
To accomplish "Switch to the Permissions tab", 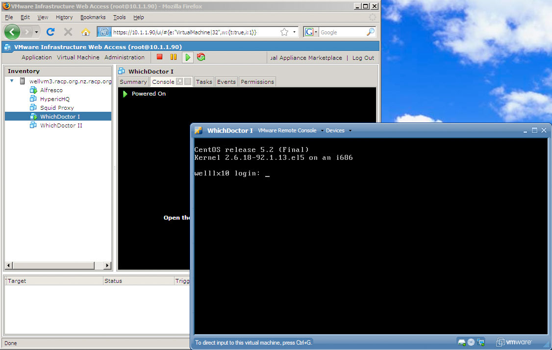I will [x=257, y=82].
